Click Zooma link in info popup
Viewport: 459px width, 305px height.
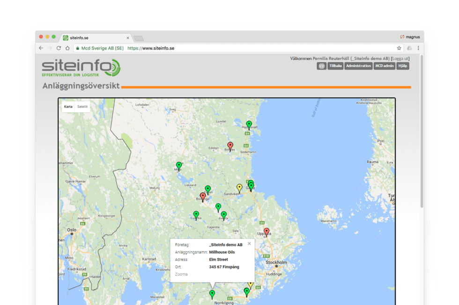coord(181,274)
